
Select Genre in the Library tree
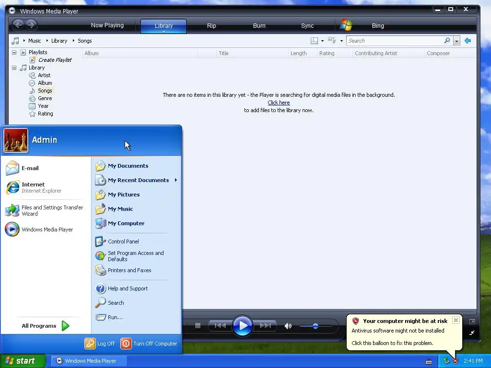pyautogui.click(x=45, y=98)
